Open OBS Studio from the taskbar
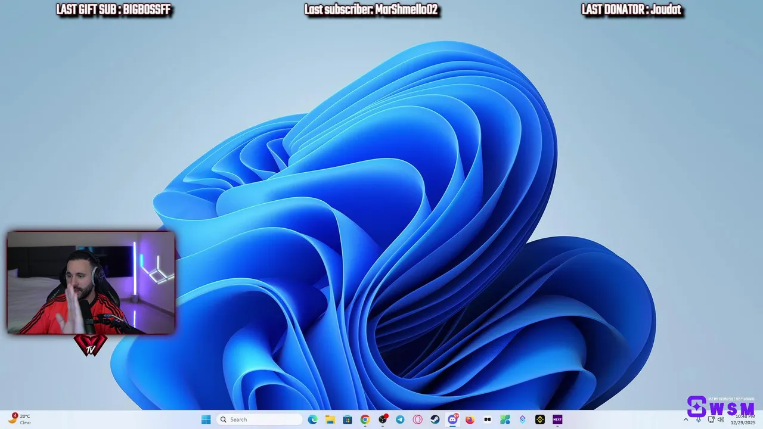 coord(383,419)
